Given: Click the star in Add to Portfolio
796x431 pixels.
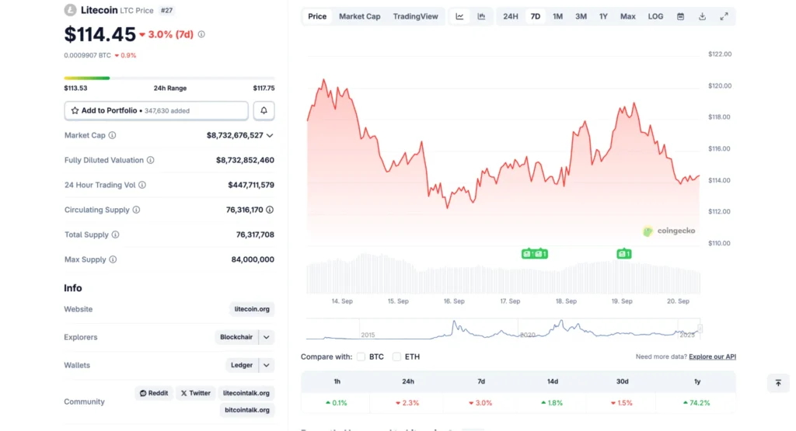Looking at the screenshot, I should (75, 110).
